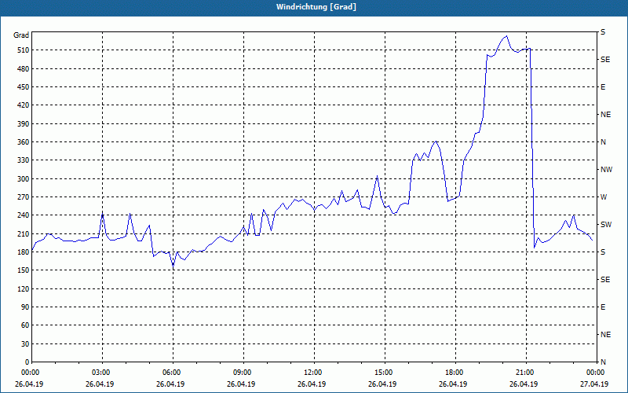Click the 360 degree axis label

(23, 142)
